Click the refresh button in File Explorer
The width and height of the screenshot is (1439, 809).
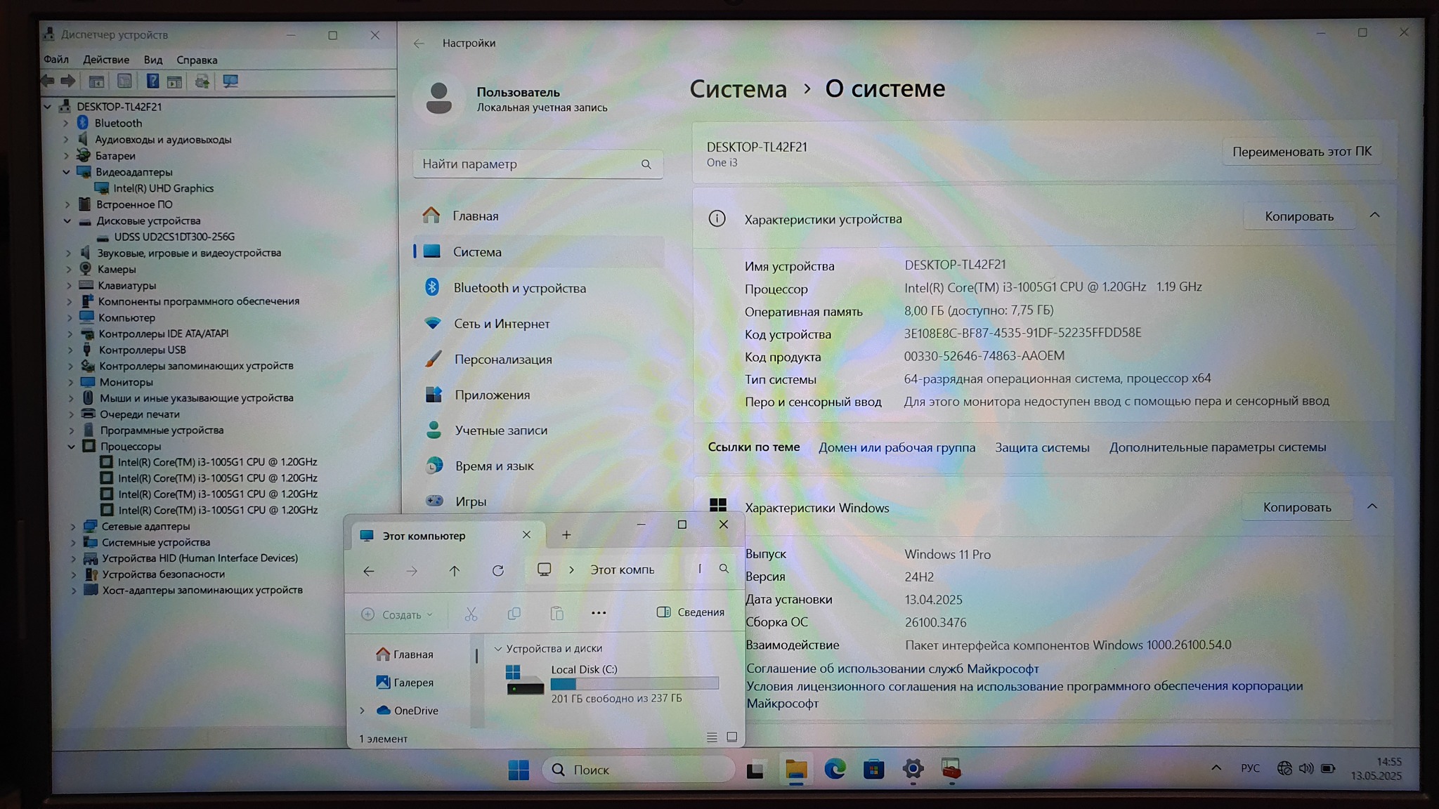coord(497,570)
